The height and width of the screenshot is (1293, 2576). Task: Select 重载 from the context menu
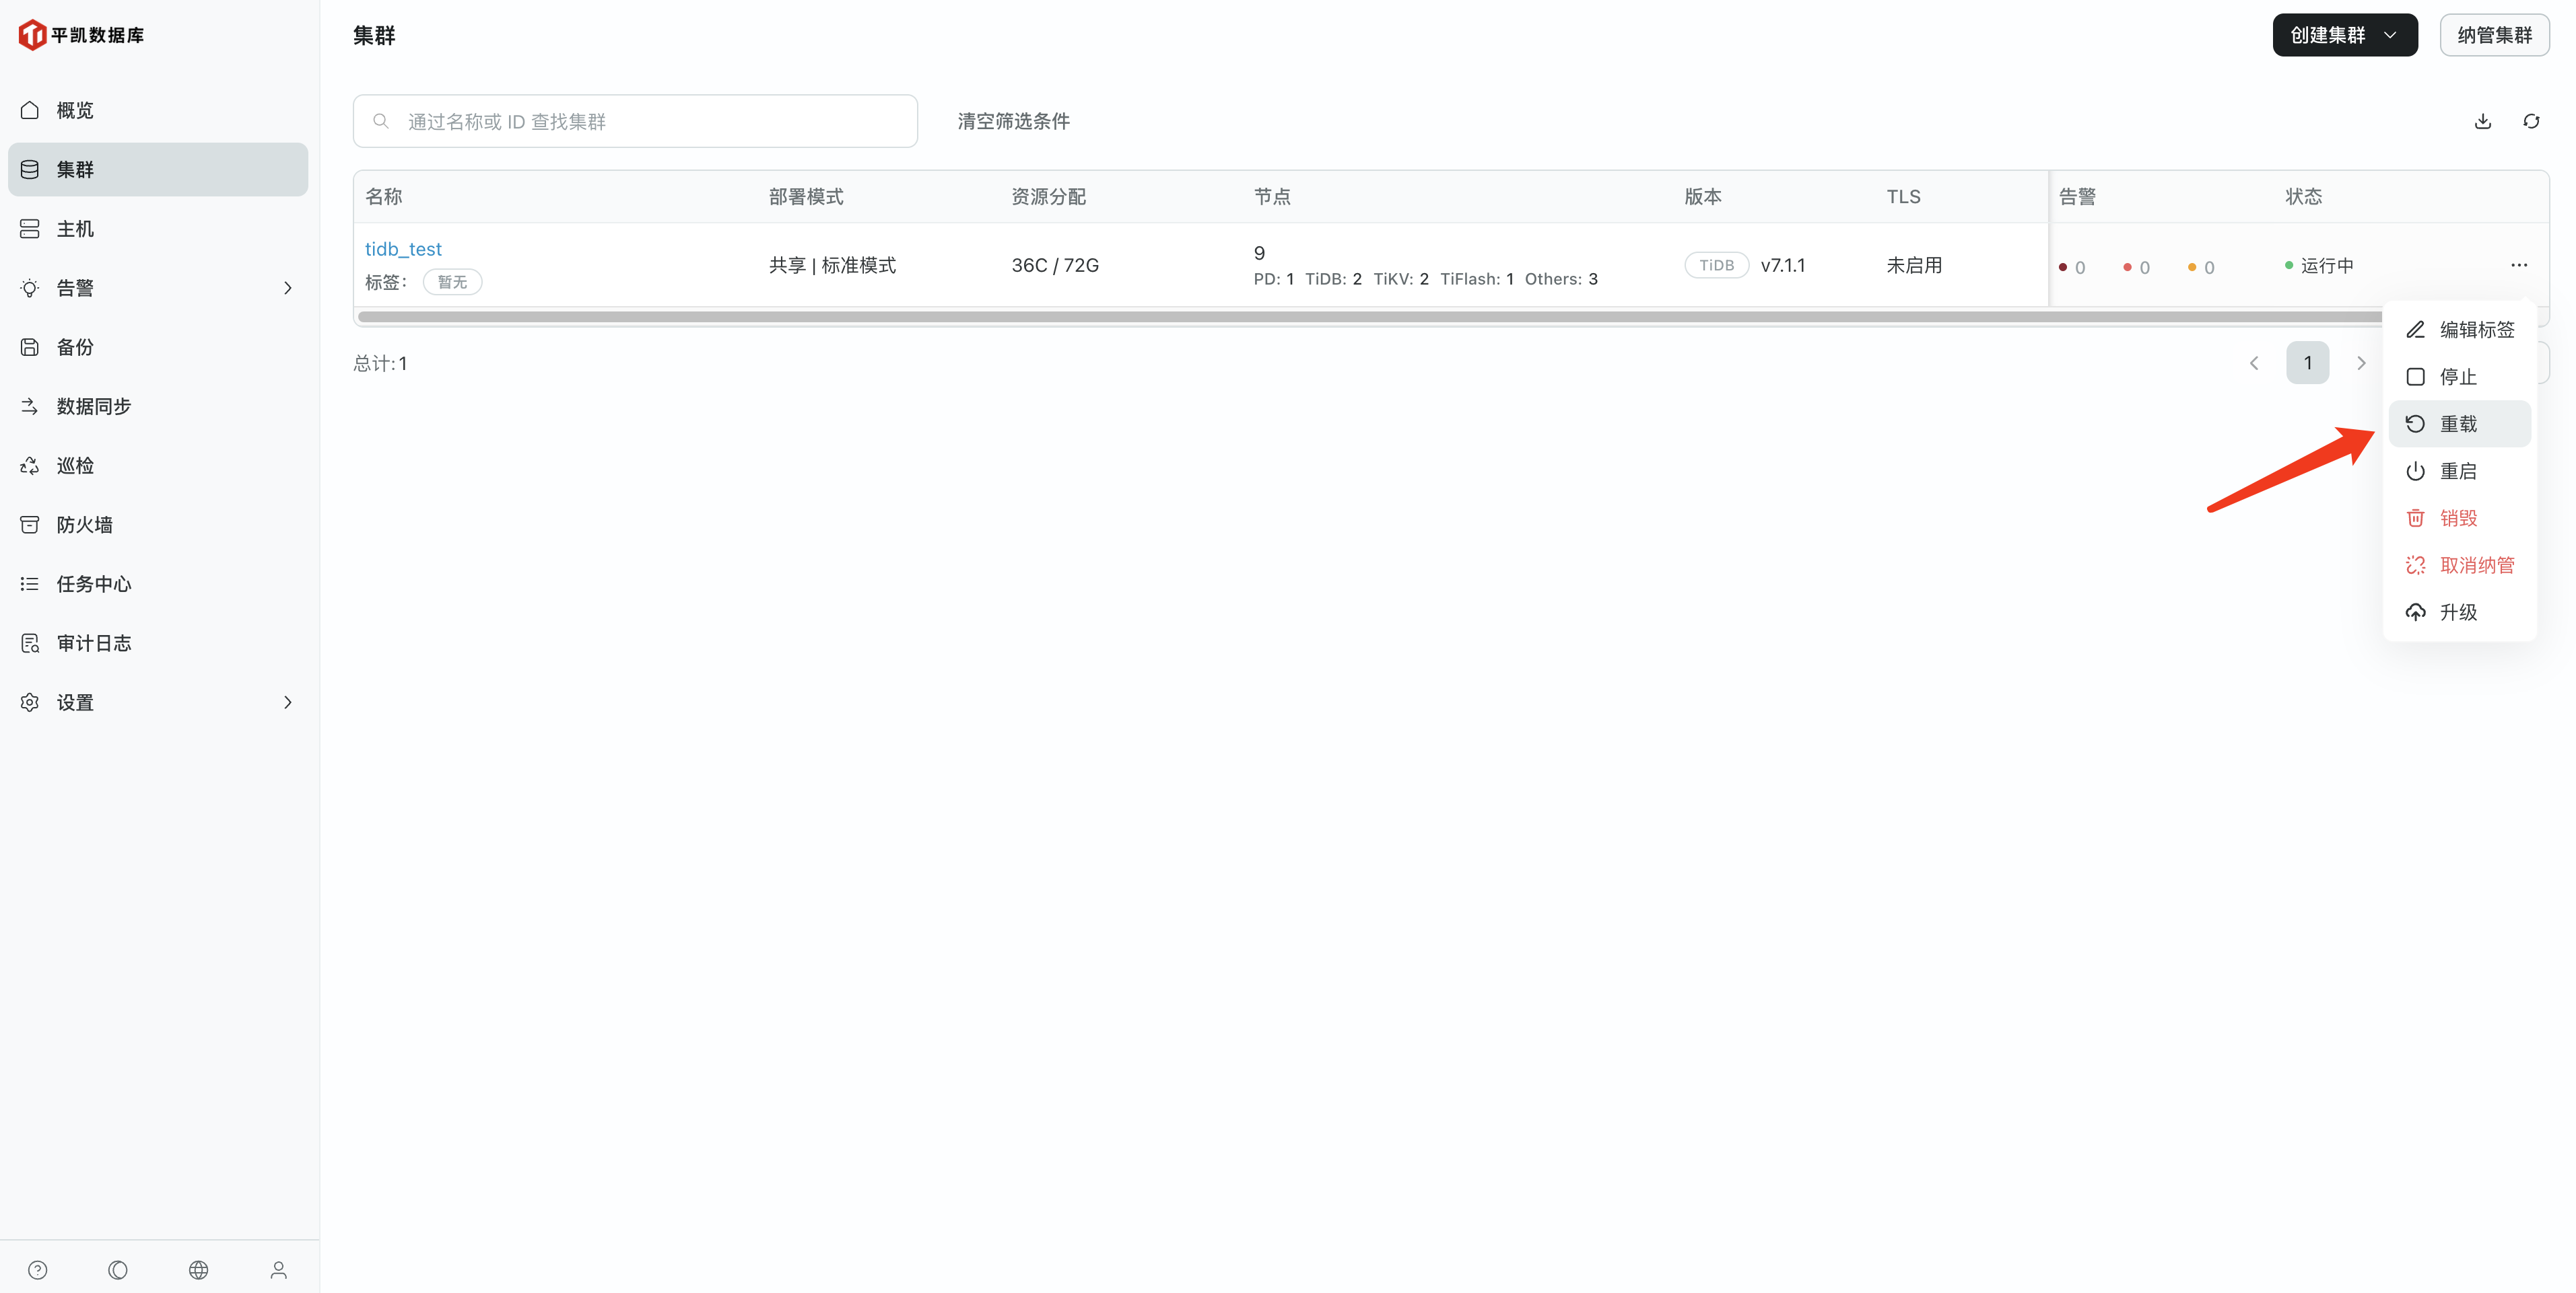[x=2458, y=424]
